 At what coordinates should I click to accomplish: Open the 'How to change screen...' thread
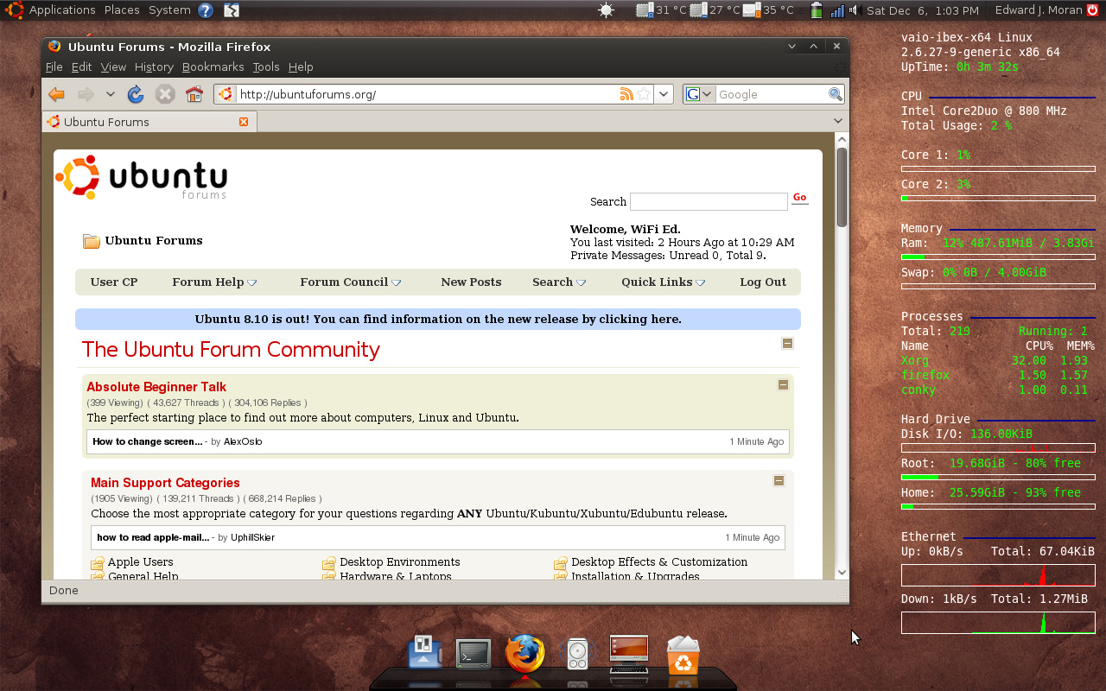(x=148, y=441)
